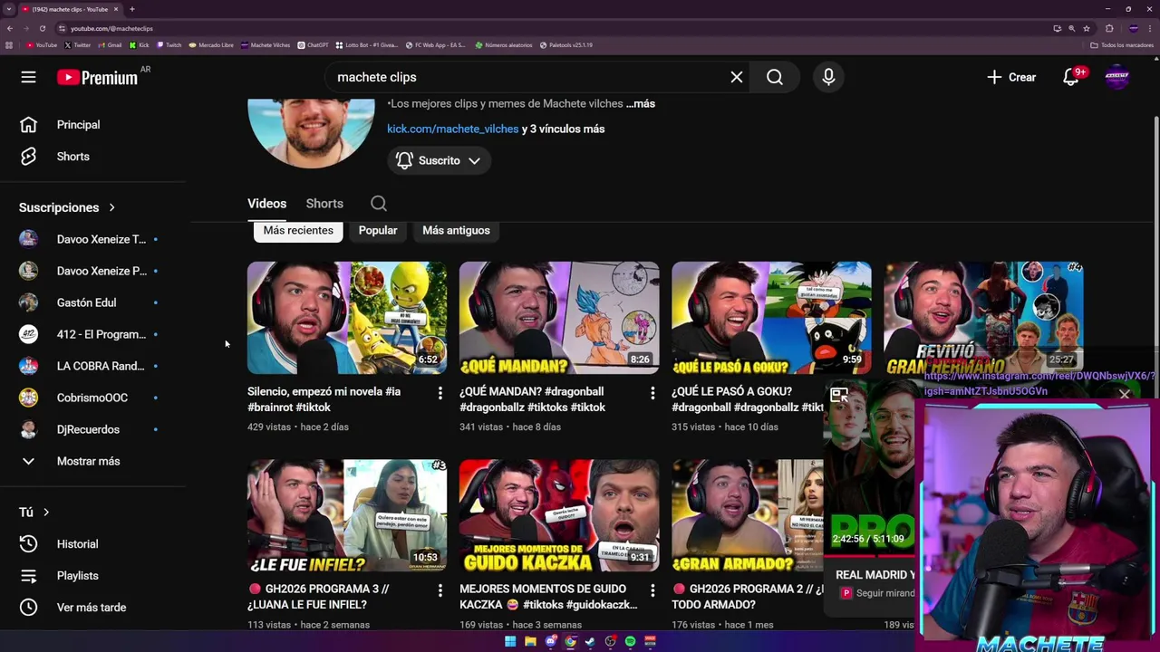Play 'Silencio, empezó mi novela' thumbnail
The height and width of the screenshot is (652, 1160).
(347, 318)
